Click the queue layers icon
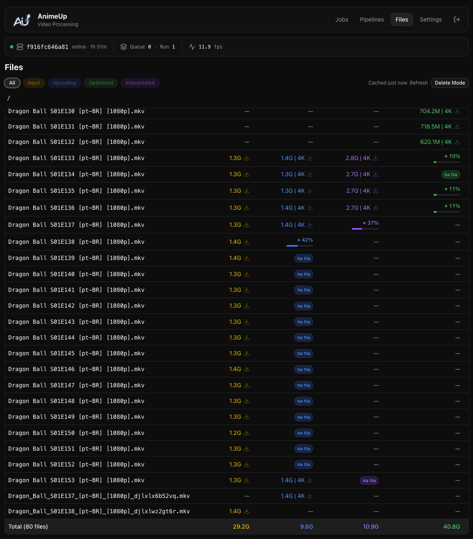Image resolution: width=473 pixels, height=539 pixels. (x=124, y=47)
